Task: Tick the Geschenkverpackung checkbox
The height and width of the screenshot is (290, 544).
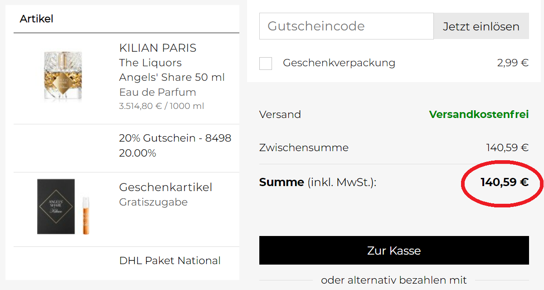Action: click(x=266, y=63)
